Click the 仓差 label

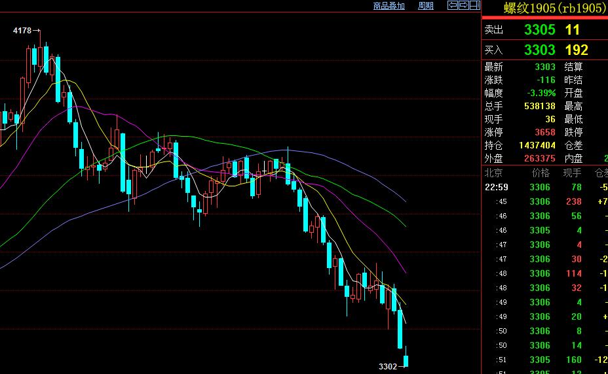pyautogui.click(x=573, y=145)
